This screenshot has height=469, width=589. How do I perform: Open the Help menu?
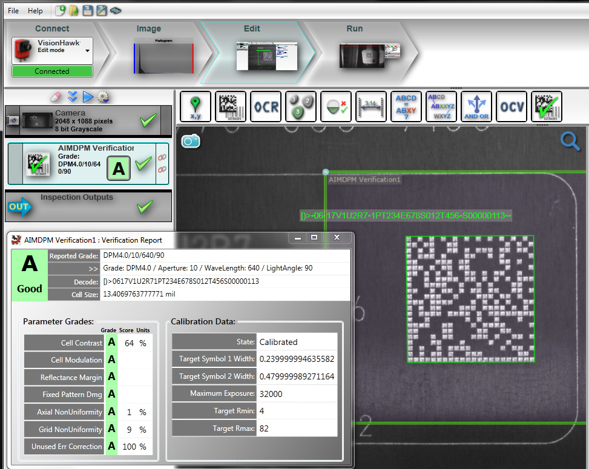point(35,11)
